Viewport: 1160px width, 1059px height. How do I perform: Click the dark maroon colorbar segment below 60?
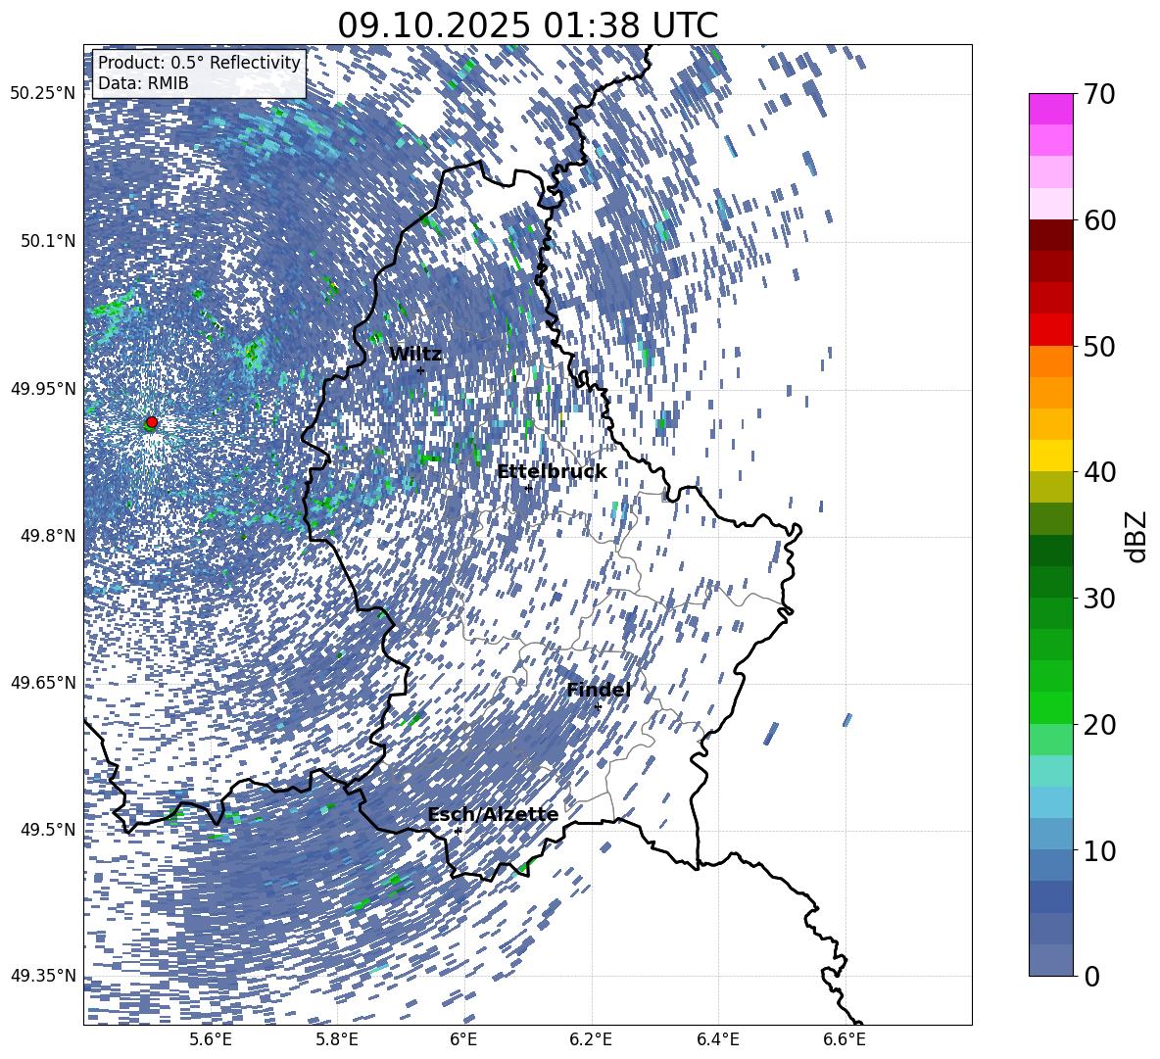pos(1051,235)
